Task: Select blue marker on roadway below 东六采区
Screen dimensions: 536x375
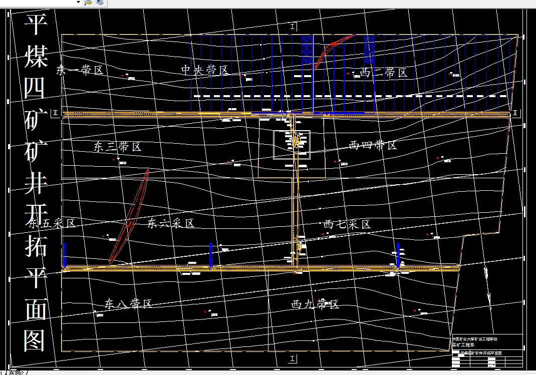Action: [211, 255]
